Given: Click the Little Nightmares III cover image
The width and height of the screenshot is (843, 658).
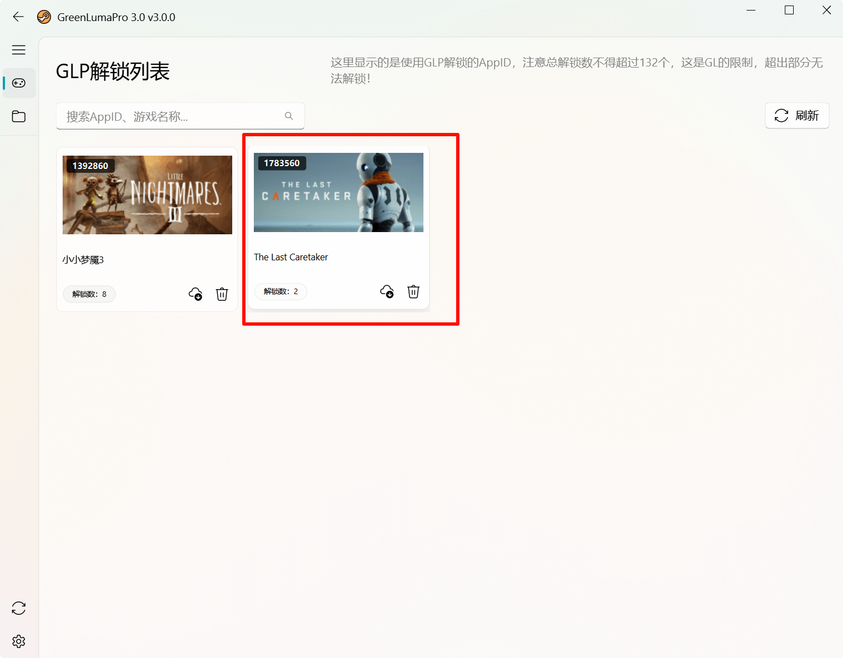Looking at the screenshot, I should [x=147, y=195].
